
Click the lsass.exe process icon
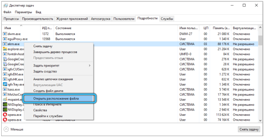pyautogui.click(x=5, y=89)
